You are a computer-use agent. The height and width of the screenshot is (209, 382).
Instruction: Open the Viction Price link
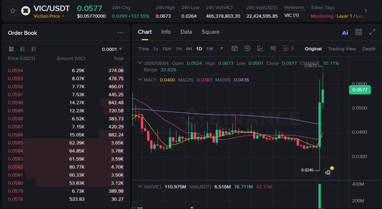(49, 16)
